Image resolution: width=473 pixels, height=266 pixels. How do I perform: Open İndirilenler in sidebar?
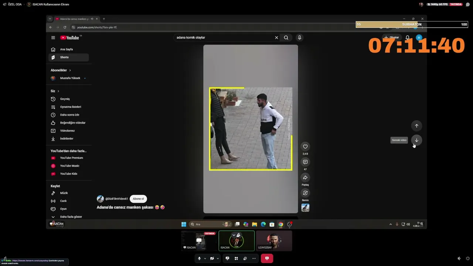click(x=68, y=139)
